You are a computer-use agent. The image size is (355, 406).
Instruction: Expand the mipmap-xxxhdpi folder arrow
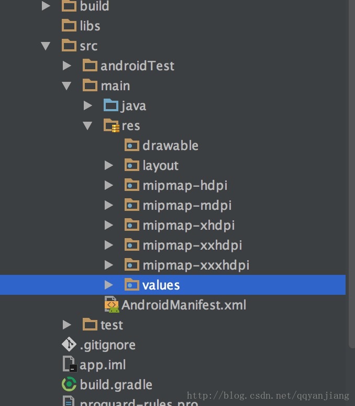tap(108, 265)
